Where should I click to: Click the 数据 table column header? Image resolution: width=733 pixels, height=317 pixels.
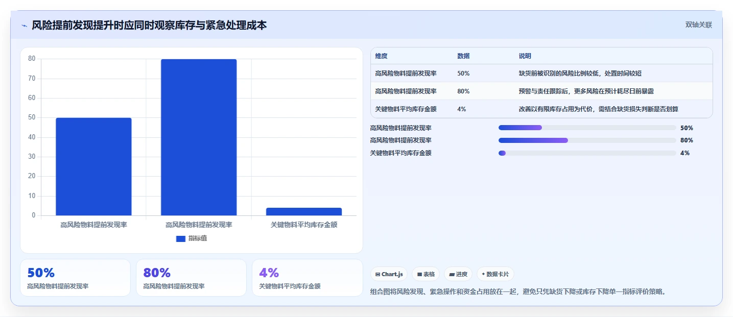[x=464, y=56]
